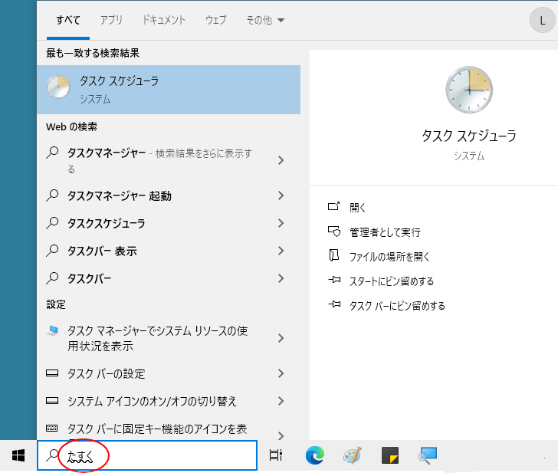Open タスク スケジューラ best match result
558x473 pixels.
pyautogui.click(x=169, y=88)
